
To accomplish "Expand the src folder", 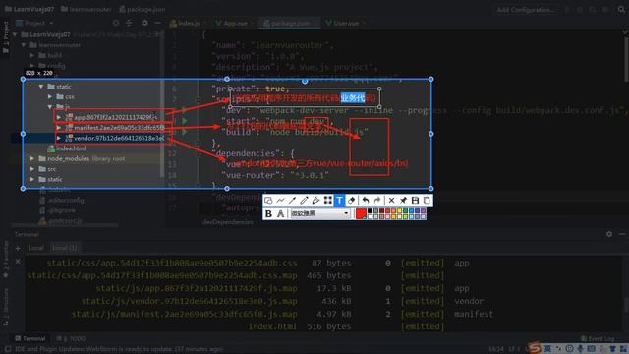I will click(x=32, y=169).
